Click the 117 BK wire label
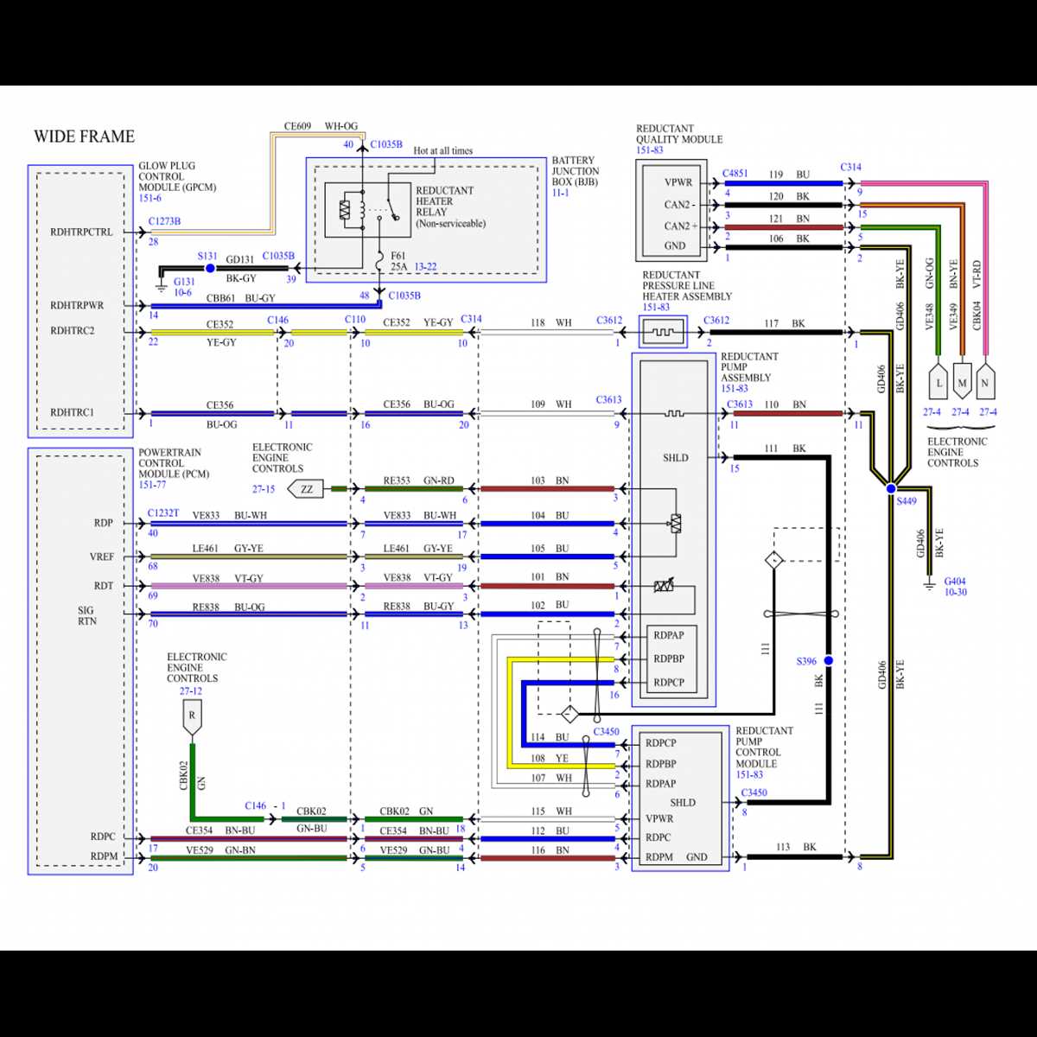 point(785,324)
